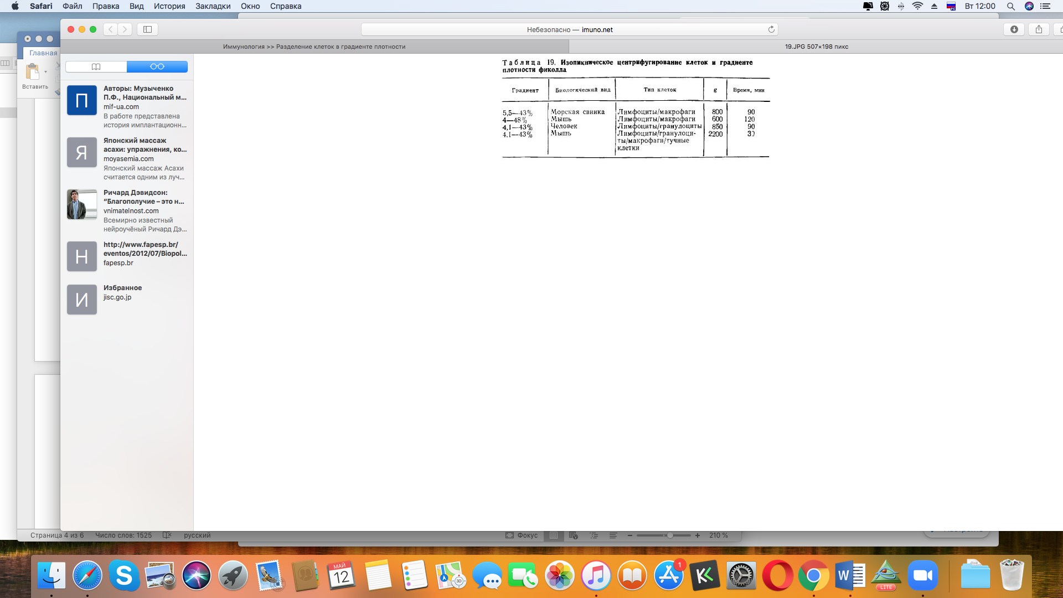The image size is (1063, 598).
Task: Switch to the 19.JPG tab
Action: click(816, 47)
